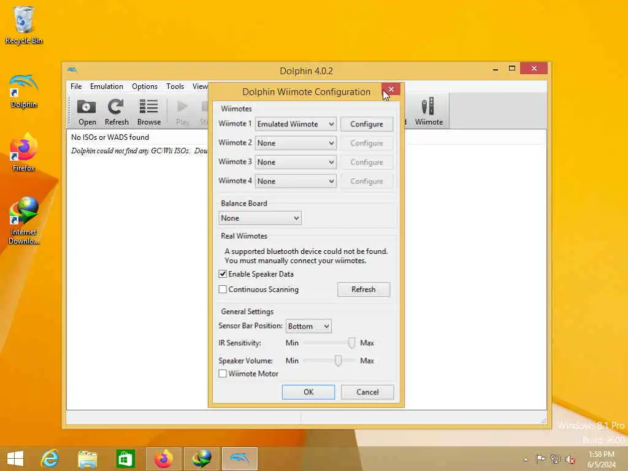Open the Tools menu
This screenshot has height=471, width=628.
point(175,86)
